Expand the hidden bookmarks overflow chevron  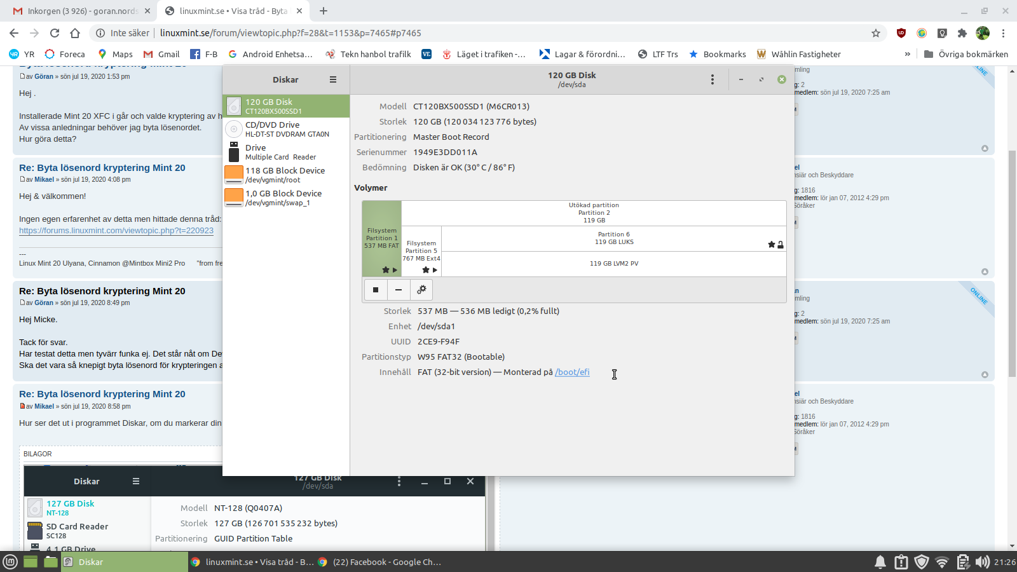(907, 54)
